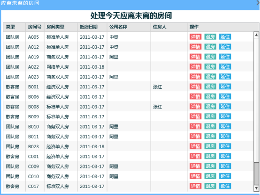The height and width of the screenshot is (195, 260).
Task: Click 延住 for room C017
Action: [x=225, y=186]
